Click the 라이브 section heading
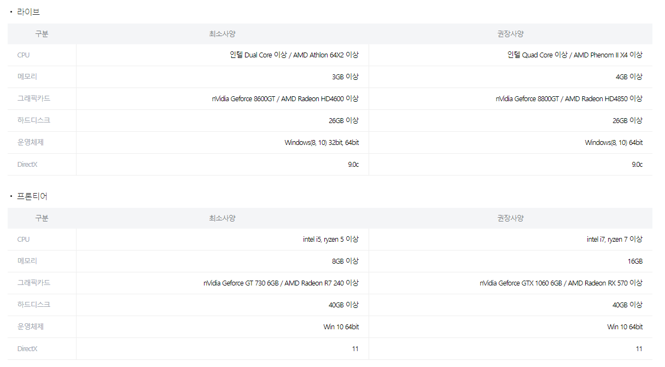Screen dimensions: 665x367 [28, 11]
